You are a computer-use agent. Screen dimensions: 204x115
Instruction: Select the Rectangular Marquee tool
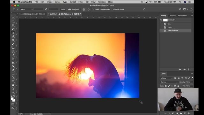click(13, 21)
